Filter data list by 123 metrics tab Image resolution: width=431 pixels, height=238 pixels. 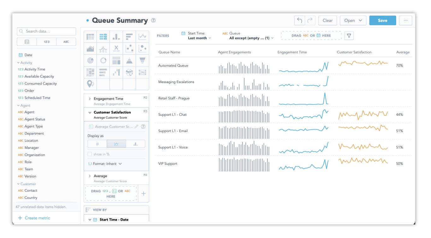tap(46, 42)
